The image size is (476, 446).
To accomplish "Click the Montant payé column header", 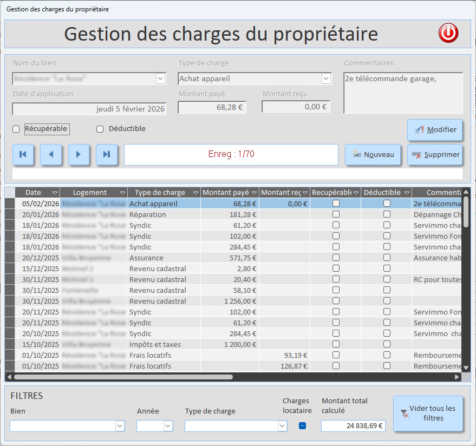I will [225, 193].
